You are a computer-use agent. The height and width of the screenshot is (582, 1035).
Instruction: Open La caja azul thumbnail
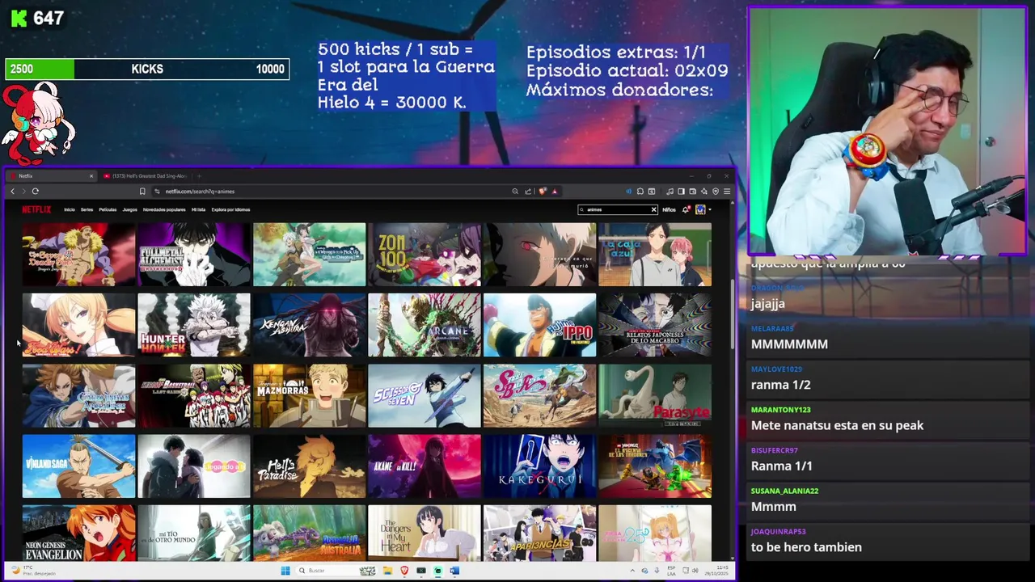[x=655, y=255]
